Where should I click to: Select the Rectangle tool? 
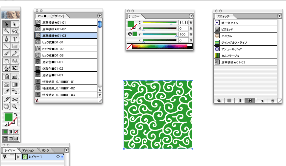tap(14, 46)
